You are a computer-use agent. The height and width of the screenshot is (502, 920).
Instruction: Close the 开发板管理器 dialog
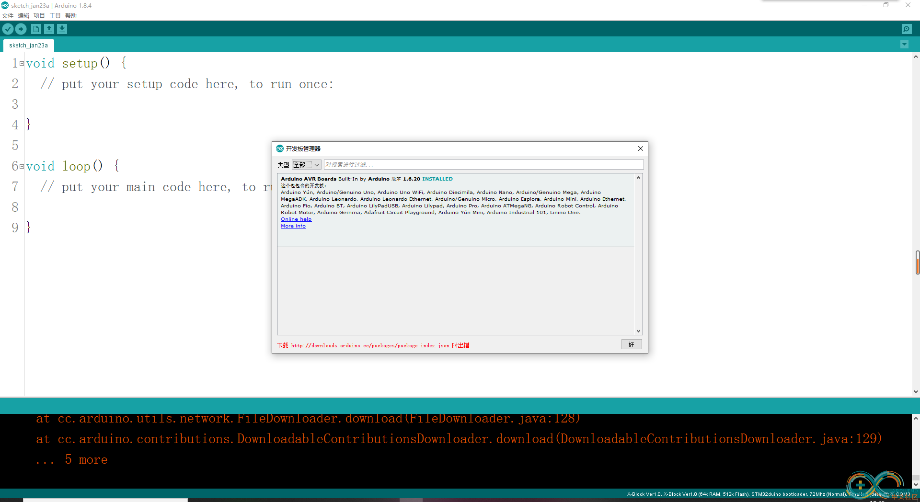[640, 148]
